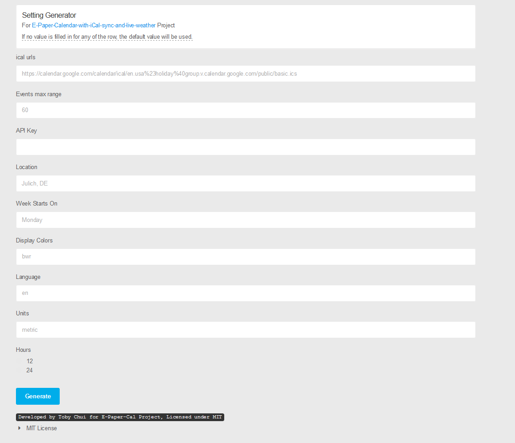
Task: Click the Language input showing en
Action: [246, 293]
